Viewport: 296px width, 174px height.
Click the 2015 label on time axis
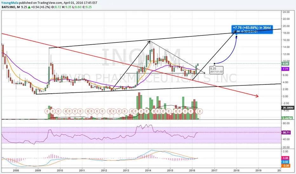[170, 171]
